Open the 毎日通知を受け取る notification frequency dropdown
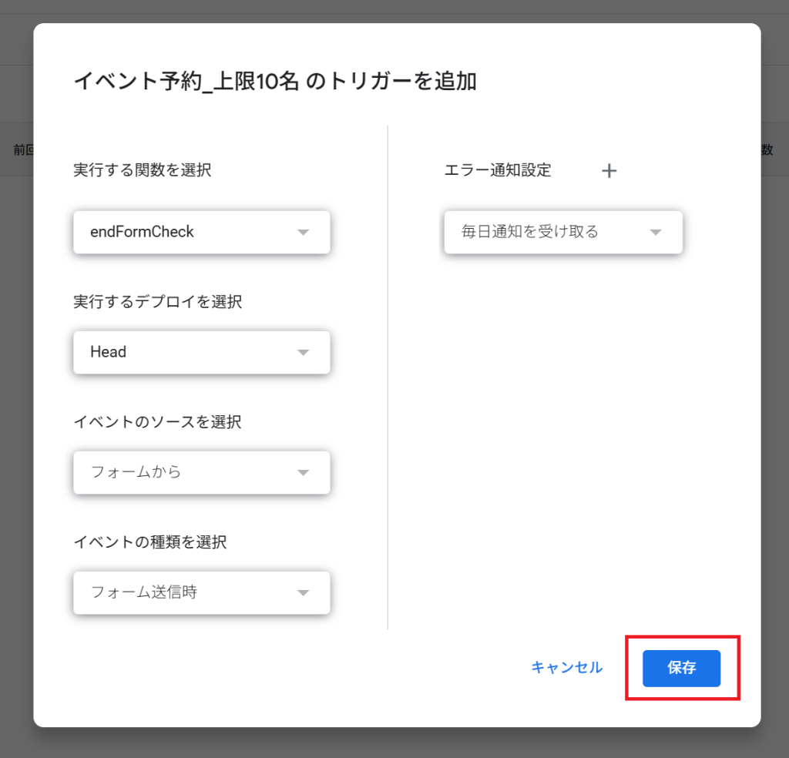789x758 pixels. point(563,232)
